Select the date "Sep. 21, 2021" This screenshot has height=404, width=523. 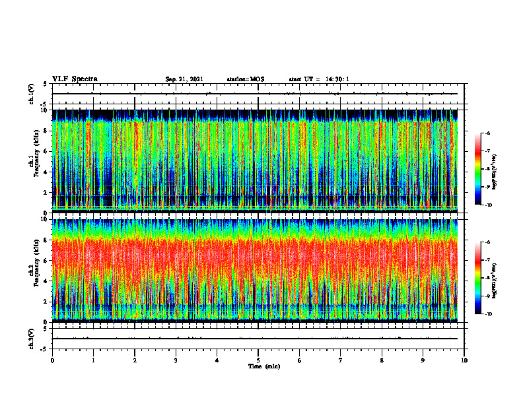[x=184, y=79]
